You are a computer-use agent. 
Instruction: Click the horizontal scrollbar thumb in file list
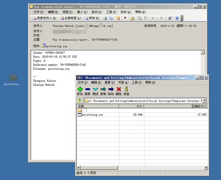tap(99, 168)
